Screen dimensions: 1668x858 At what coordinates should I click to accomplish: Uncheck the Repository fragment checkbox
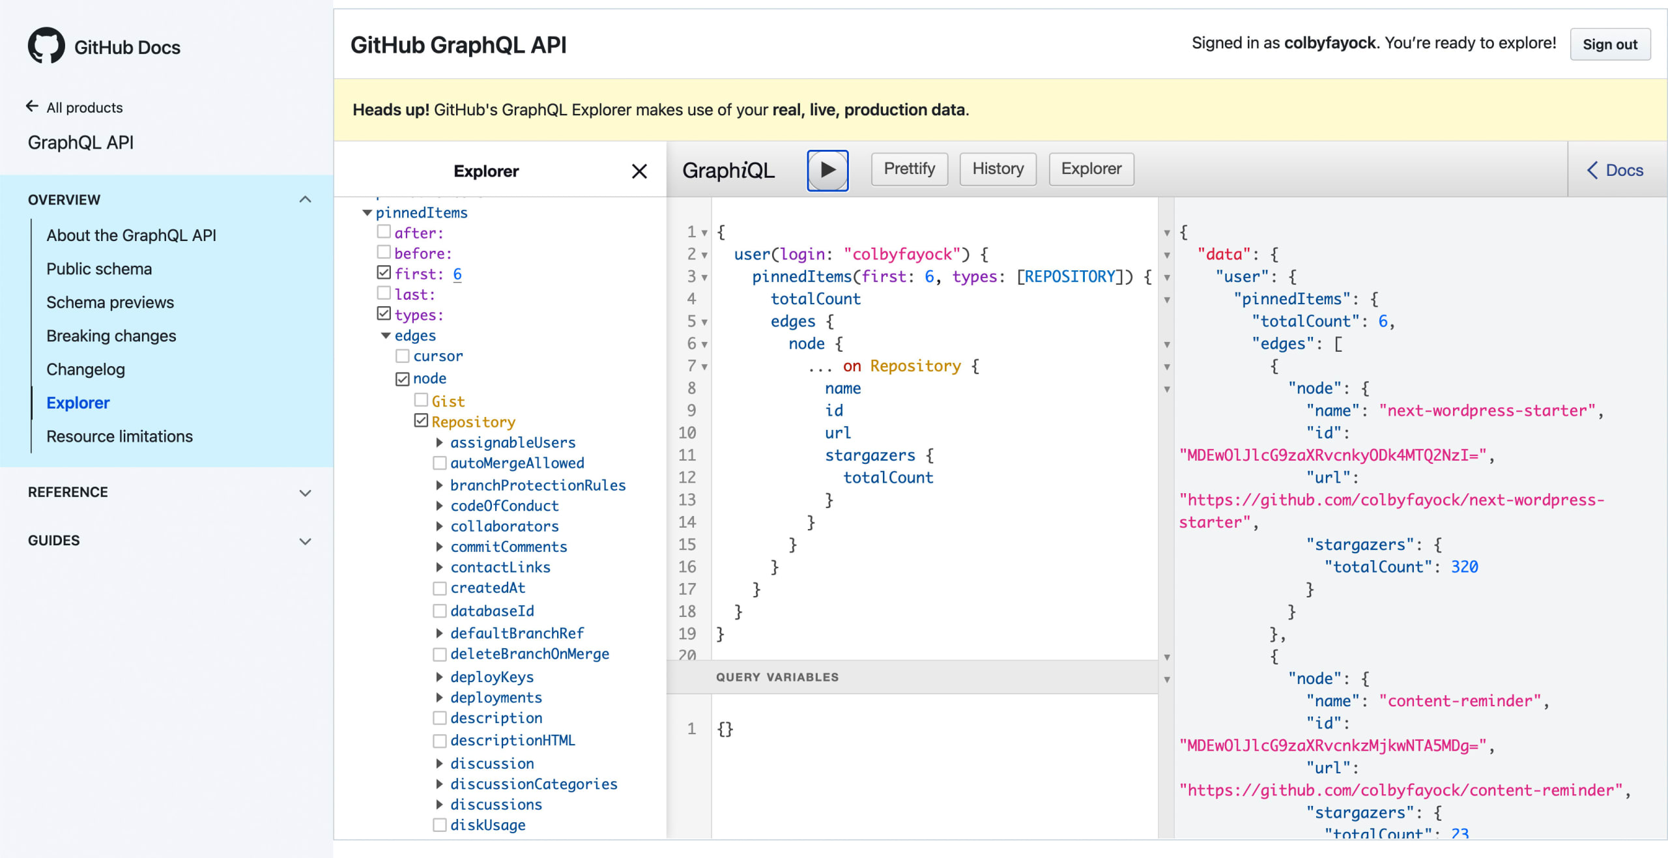(422, 421)
